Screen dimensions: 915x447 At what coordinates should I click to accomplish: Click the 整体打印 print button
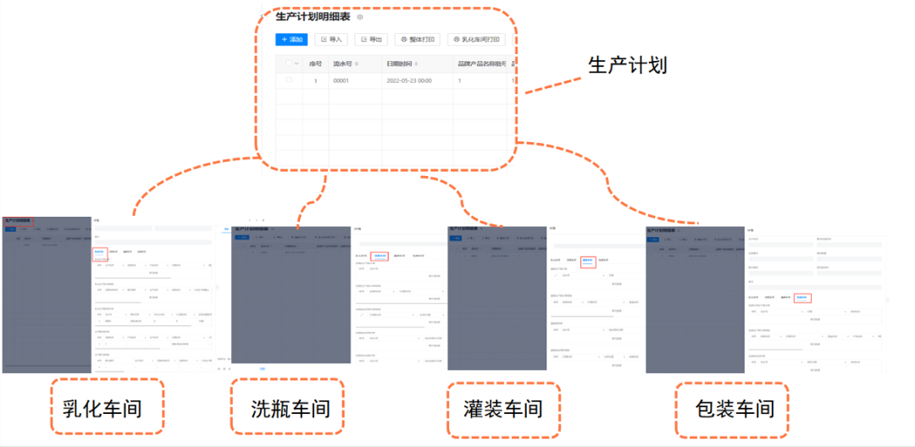click(x=417, y=40)
